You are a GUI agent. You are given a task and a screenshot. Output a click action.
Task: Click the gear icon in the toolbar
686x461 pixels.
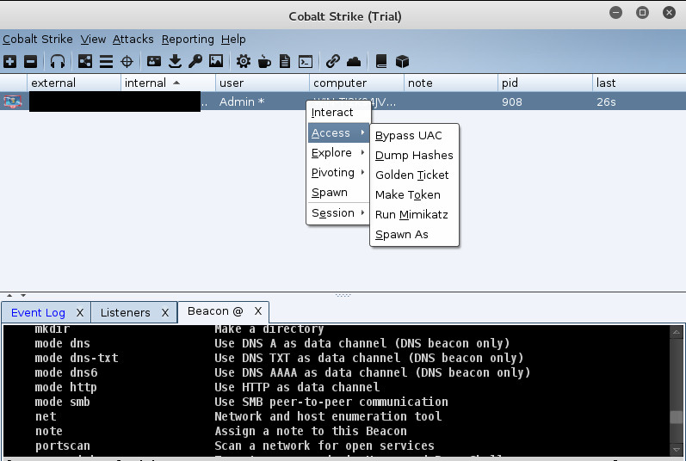244,61
